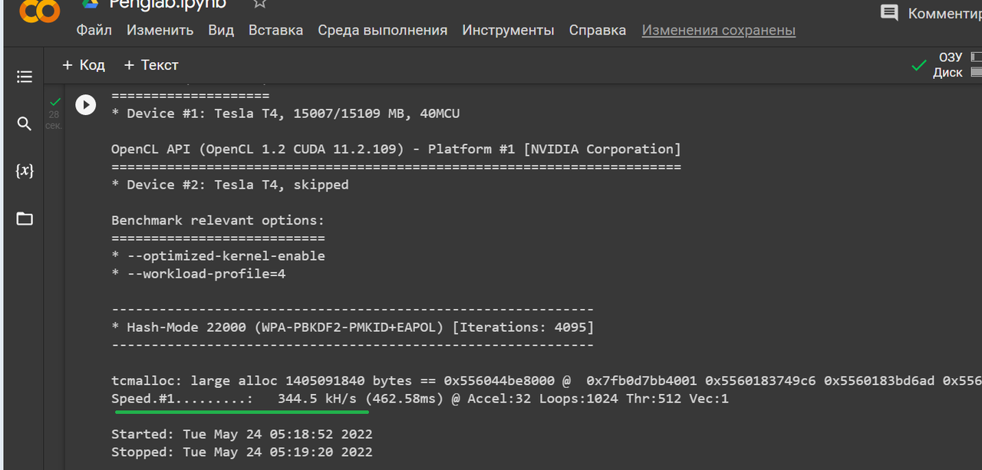Viewport: 982px width, 470px height.
Task: Click the Colab logo icon
Action: 39,10
